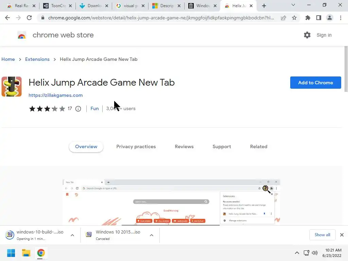Viewport: 348px width, 261px height.
Task: Close the Downlo tab
Action: (x=107, y=6)
